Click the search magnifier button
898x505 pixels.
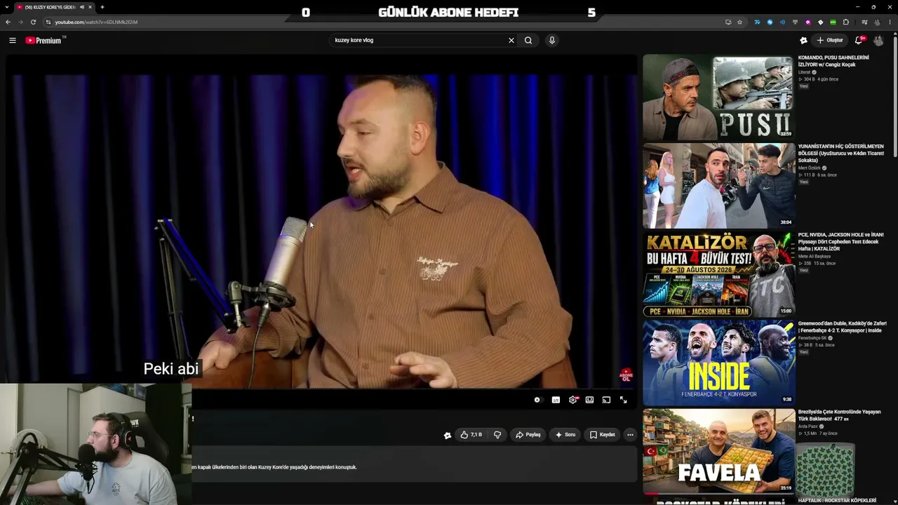tap(528, 41)
